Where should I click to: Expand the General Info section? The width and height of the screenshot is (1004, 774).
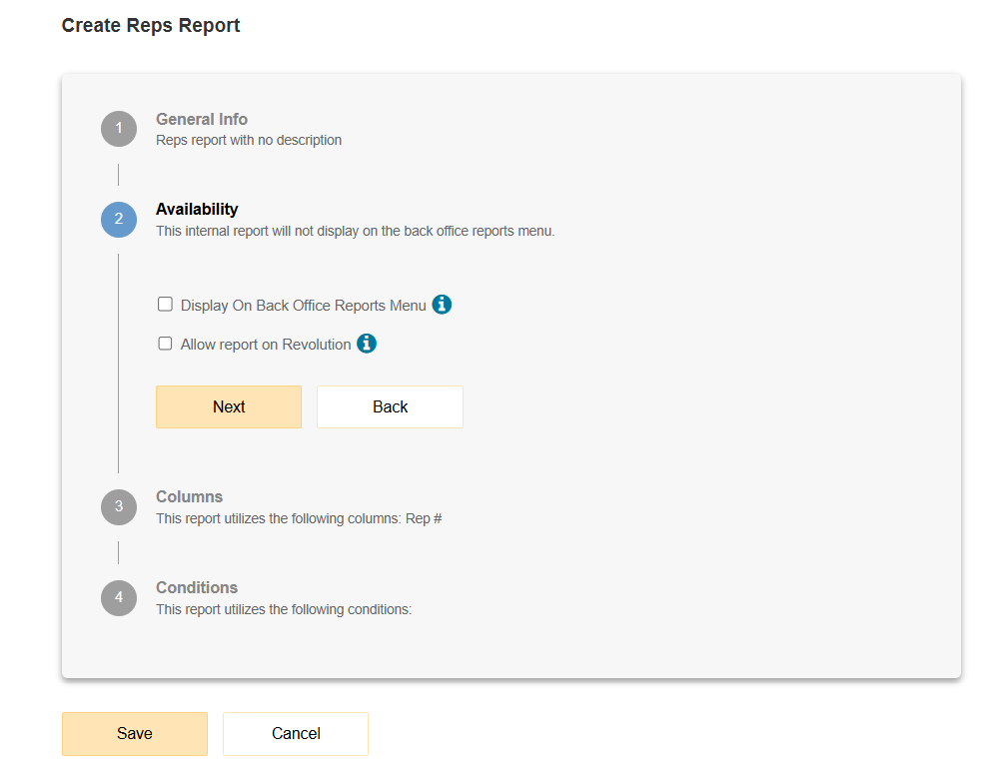(201, 119)
